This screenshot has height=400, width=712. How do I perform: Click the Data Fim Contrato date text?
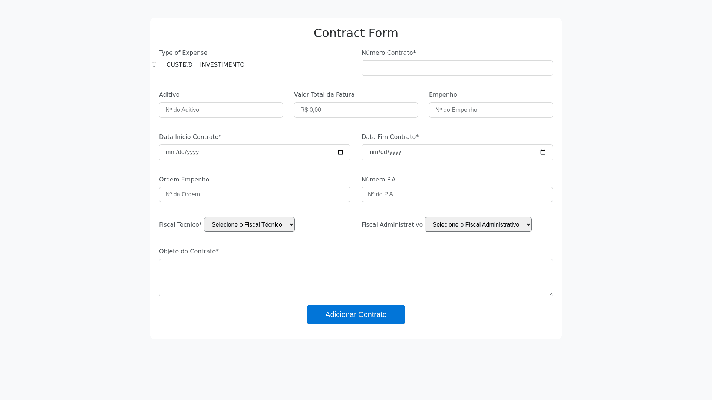pos(385,152)
